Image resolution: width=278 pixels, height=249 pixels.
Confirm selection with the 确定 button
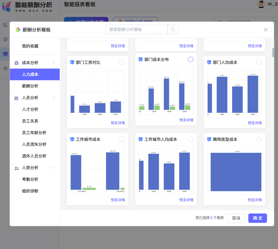click(257, 218)
